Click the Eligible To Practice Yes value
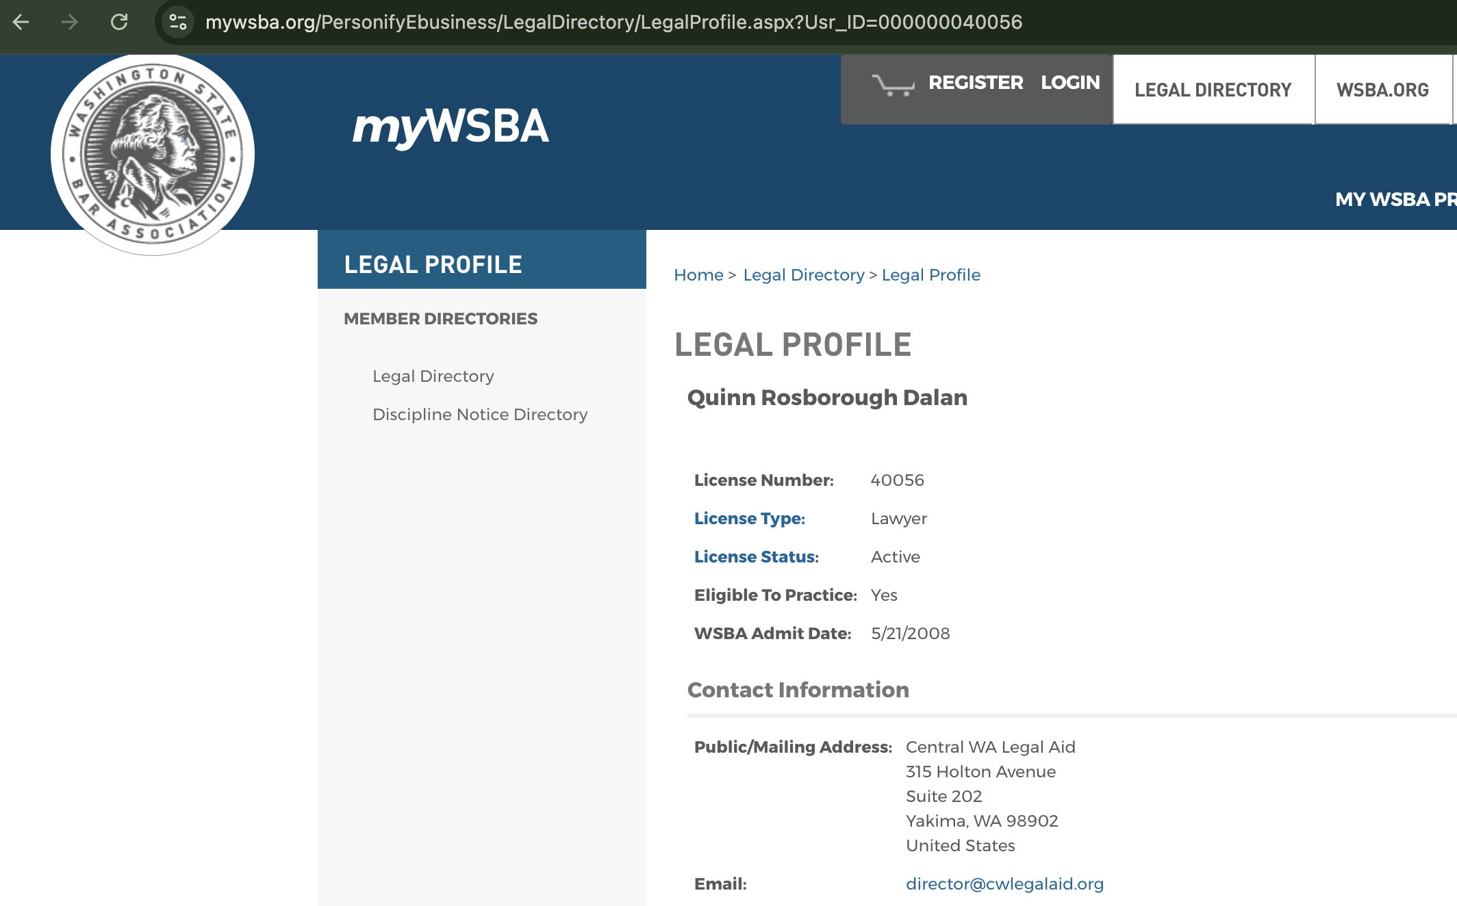 coord(884,595)
